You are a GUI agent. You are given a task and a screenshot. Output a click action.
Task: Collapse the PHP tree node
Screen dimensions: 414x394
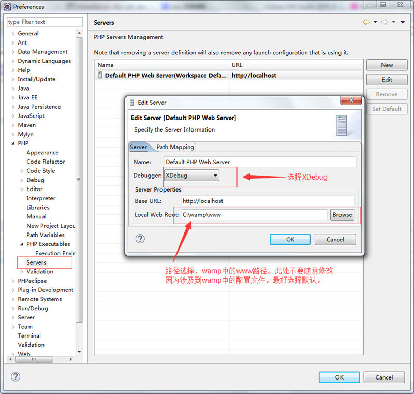tap(13, 143)
